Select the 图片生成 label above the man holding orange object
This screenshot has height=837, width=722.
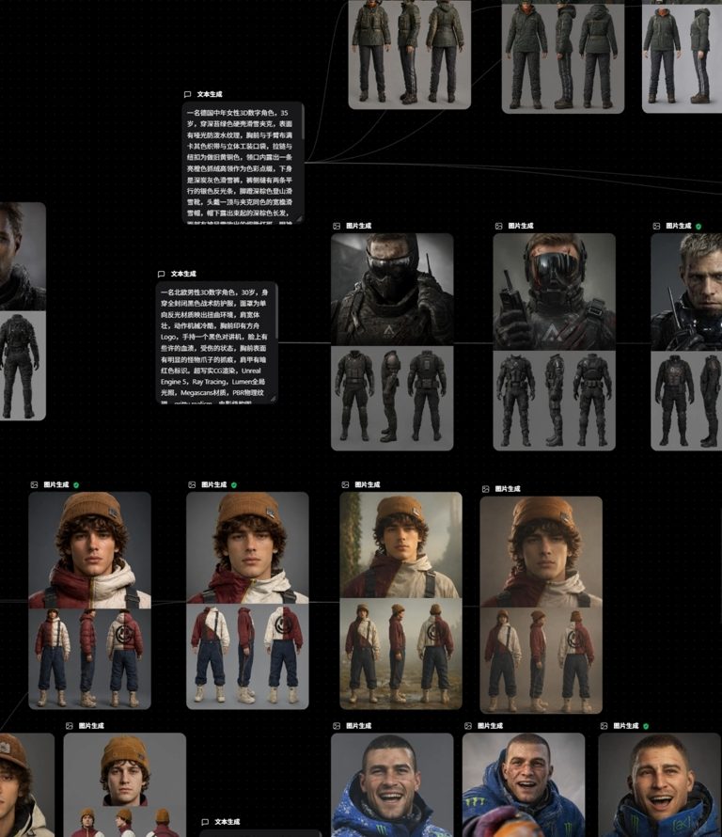(x=491, y=726)
